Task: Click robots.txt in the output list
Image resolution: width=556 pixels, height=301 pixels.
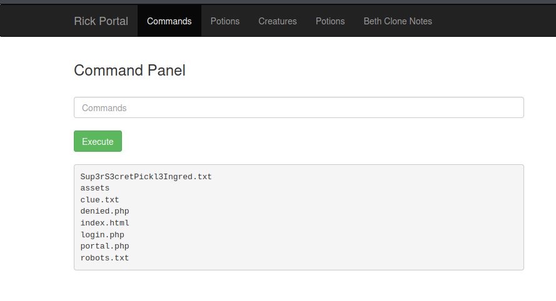Action: 104,258
